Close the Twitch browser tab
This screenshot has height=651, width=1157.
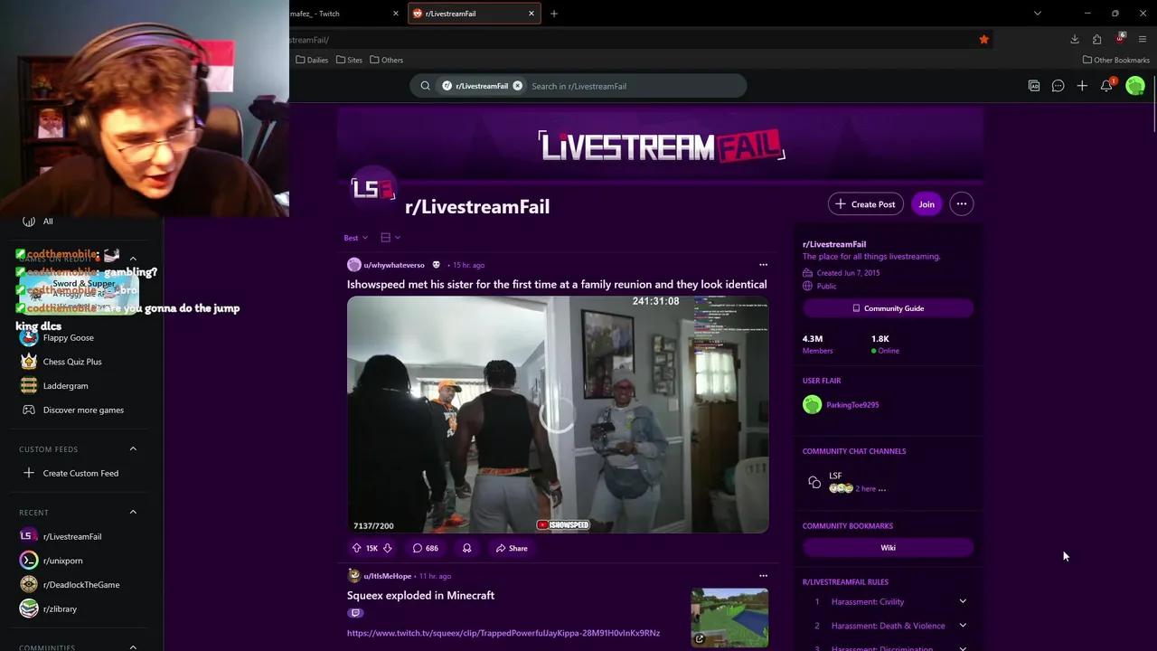point(395,14)
